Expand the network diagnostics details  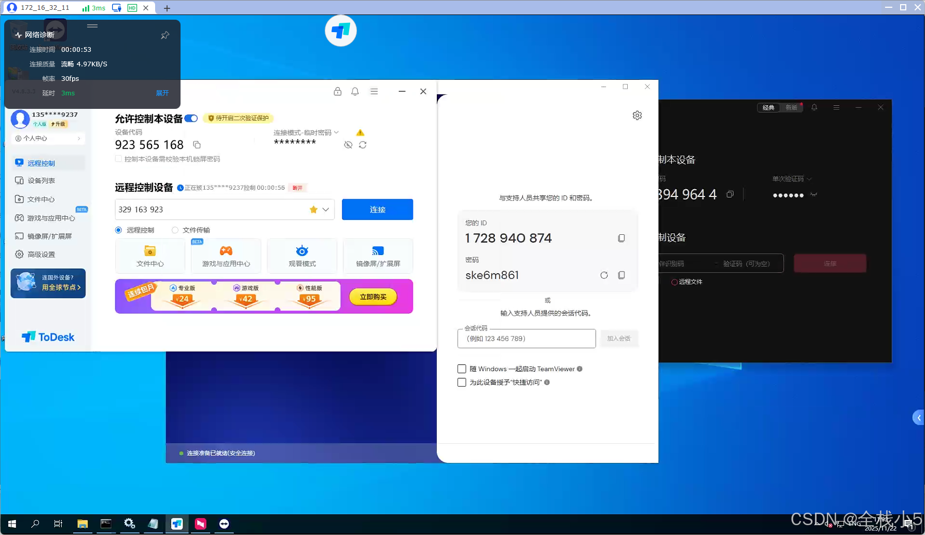(x=162, y=93)
